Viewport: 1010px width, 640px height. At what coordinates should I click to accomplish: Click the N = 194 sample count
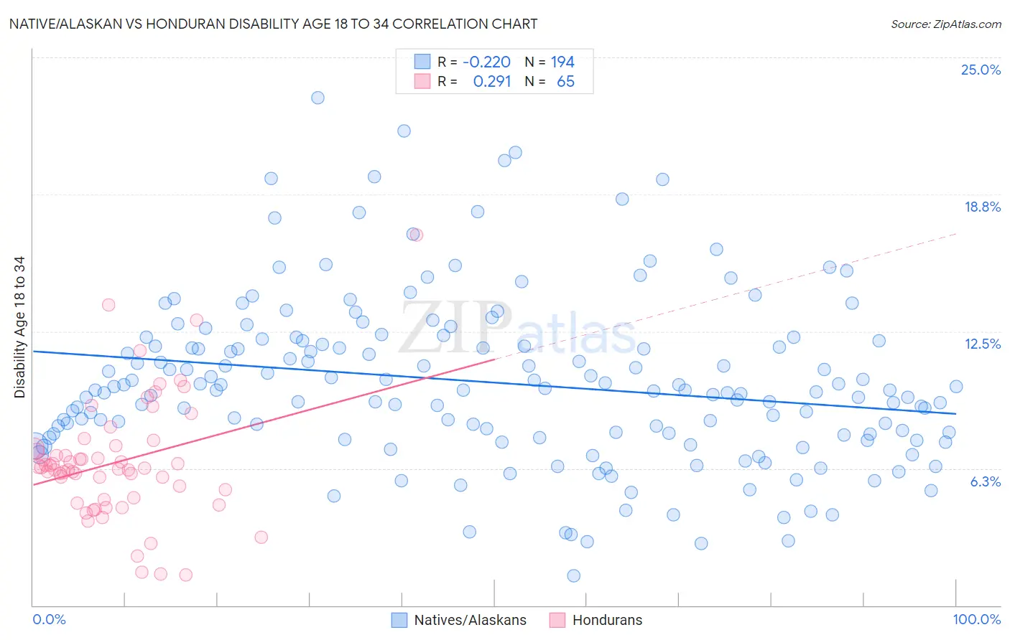point(550,62)
